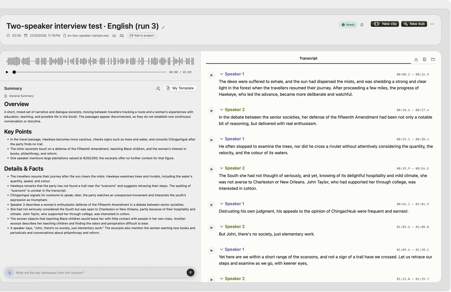
Task: Click Add to project
Action: 142,36
